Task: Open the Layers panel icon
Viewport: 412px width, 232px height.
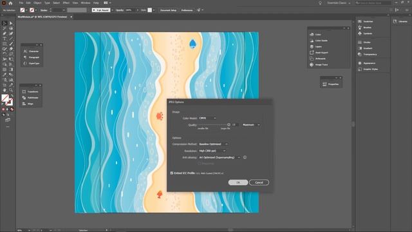Action: pos(312,46)
